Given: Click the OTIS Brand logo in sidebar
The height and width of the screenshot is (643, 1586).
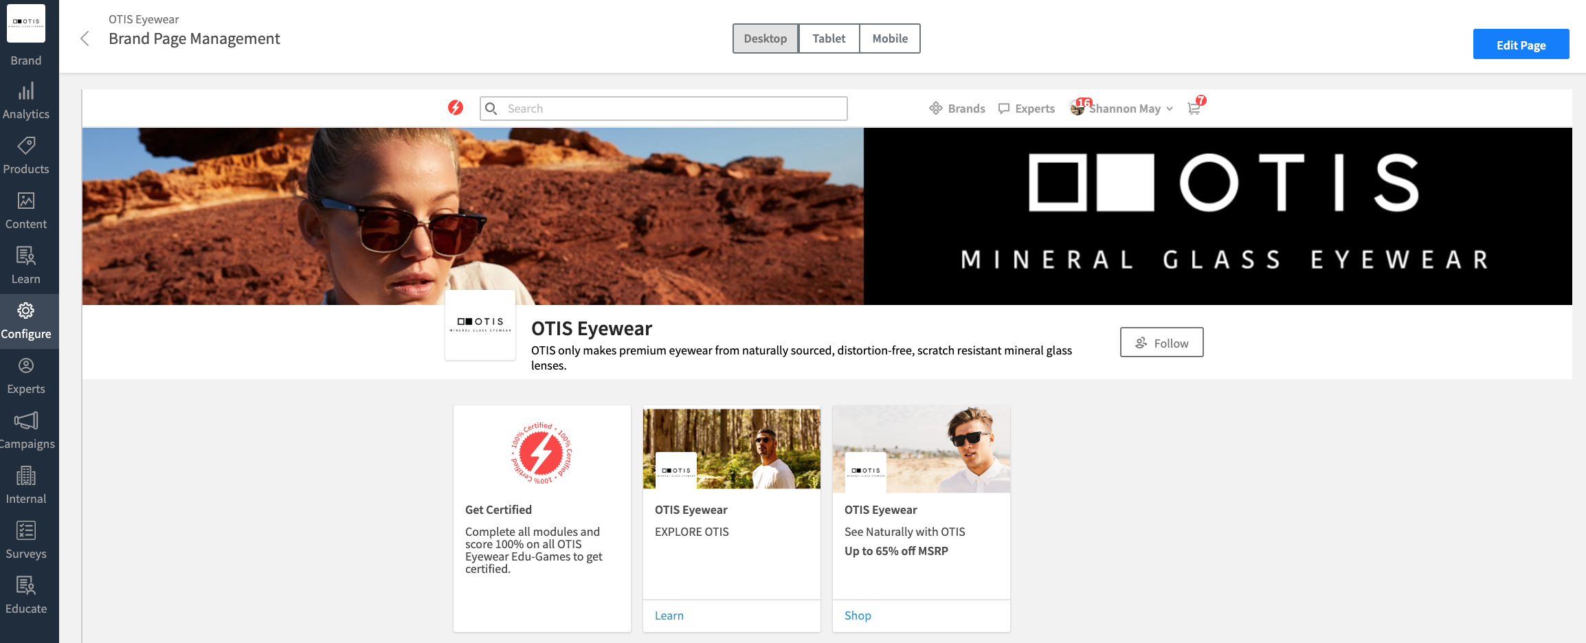Looking at the screenshot, I should click(26, 23).
